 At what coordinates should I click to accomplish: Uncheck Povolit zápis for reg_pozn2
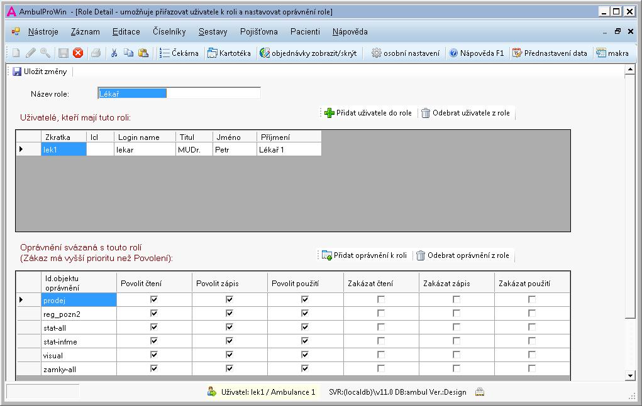click(230, 313)
